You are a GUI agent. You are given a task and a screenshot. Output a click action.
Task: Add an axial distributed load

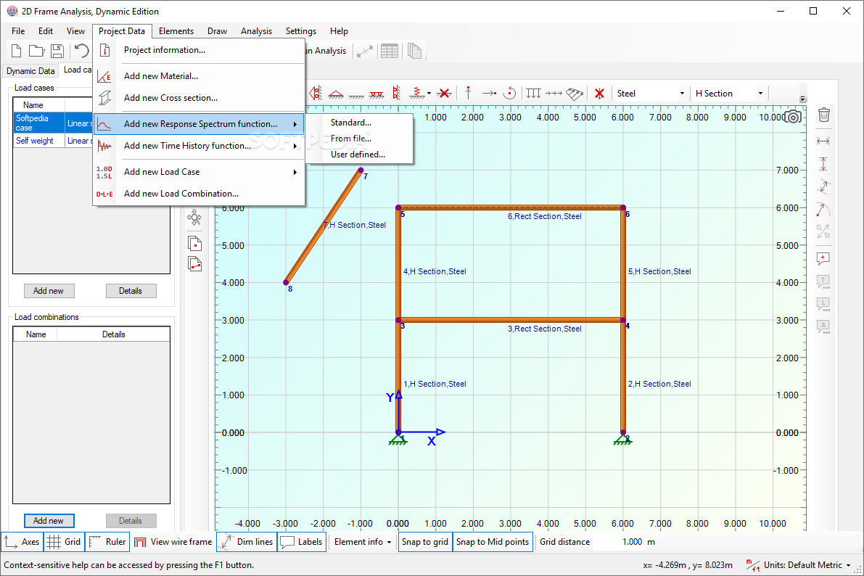[x=554, y=93]
